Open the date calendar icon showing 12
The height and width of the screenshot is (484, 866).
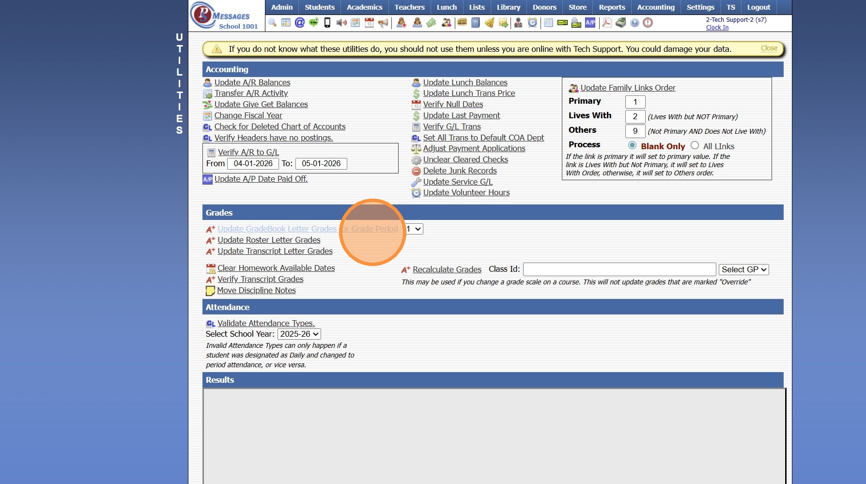pos(369,23)
